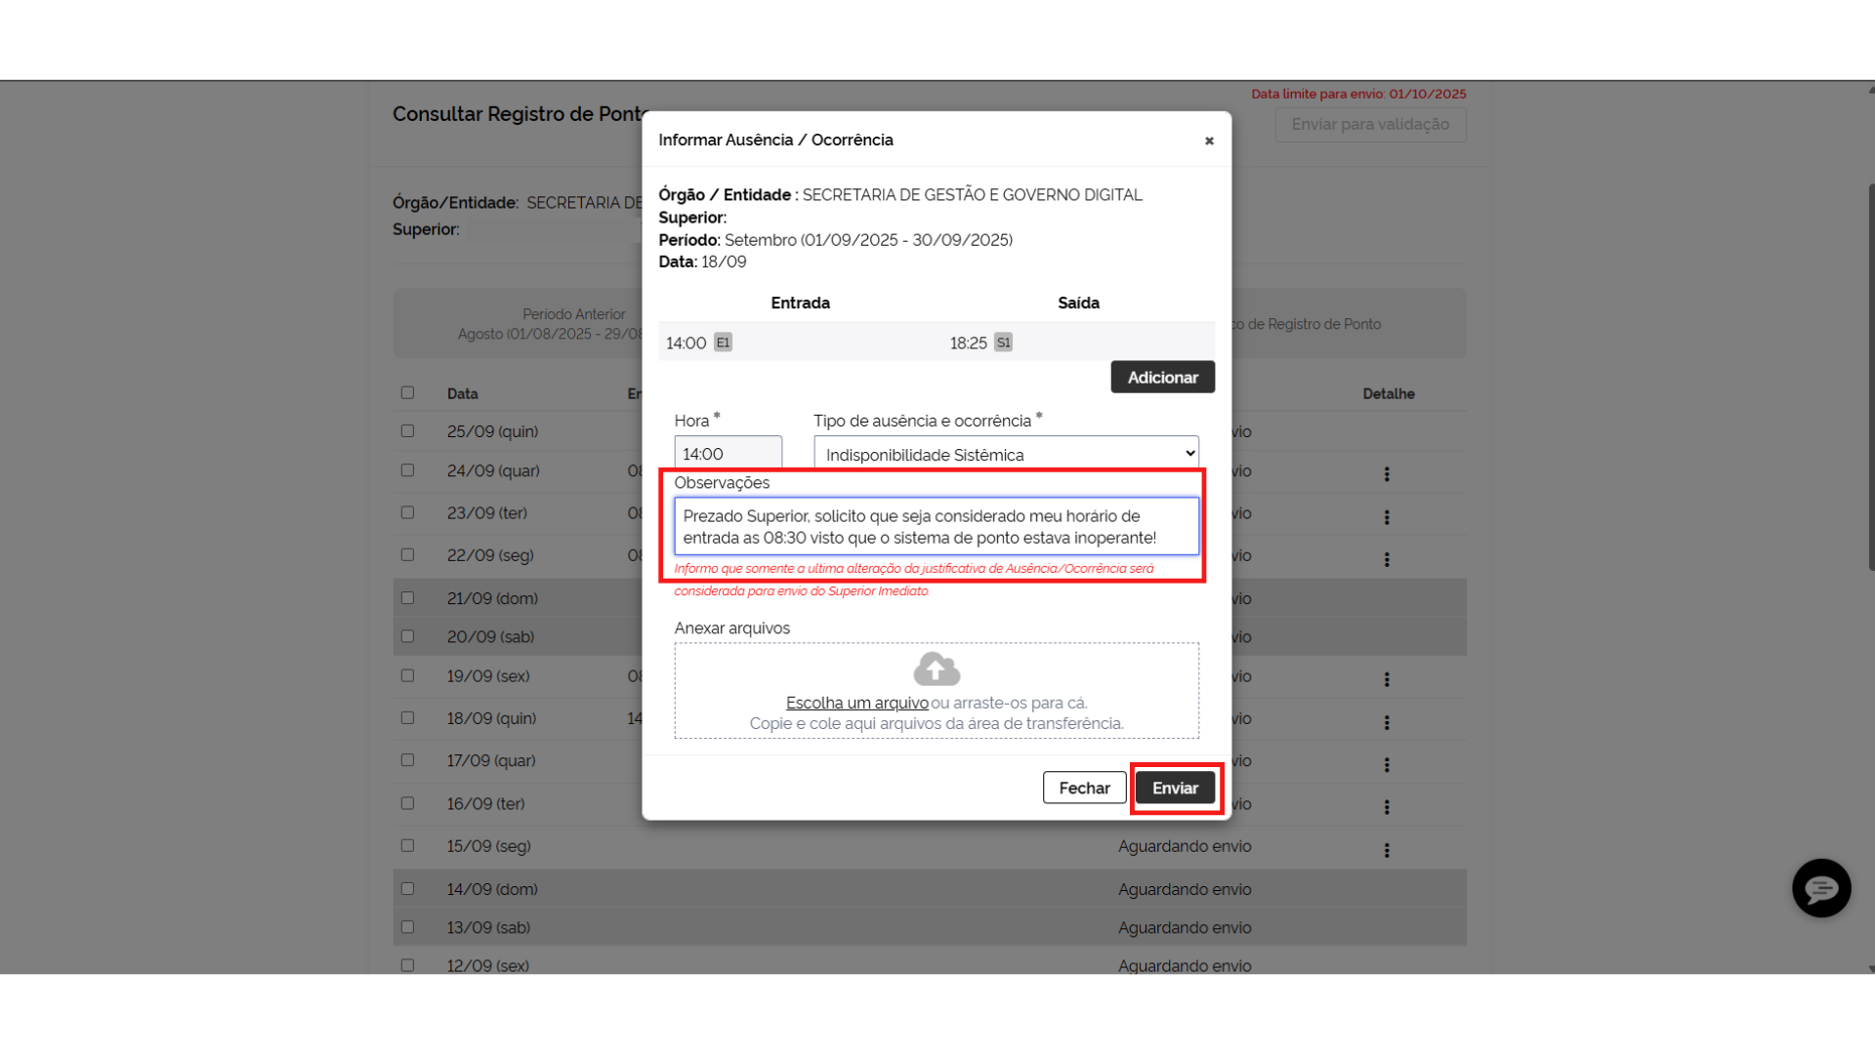Check the 13/09 (sab) row checkbox
Image resolution: width=1875 pixels, height=1054 pixels.
[407, 927]
